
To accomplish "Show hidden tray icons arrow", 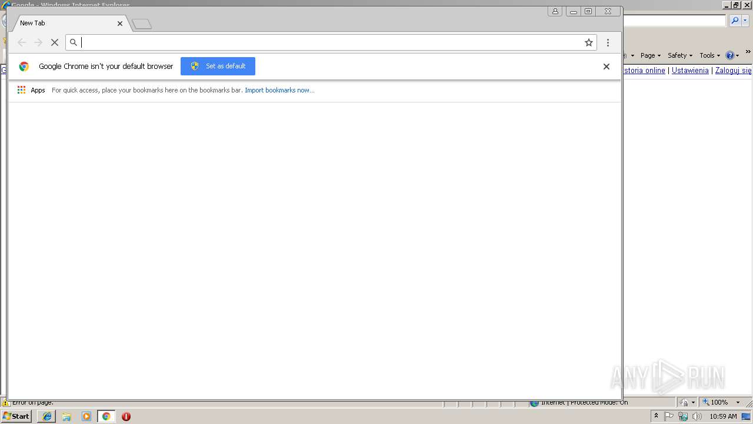I will 656,416.
